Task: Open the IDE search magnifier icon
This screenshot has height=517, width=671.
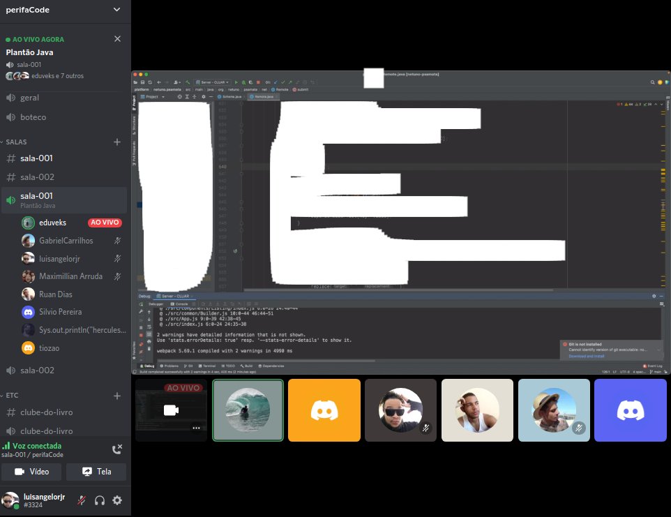Action: tap(652, 82)
